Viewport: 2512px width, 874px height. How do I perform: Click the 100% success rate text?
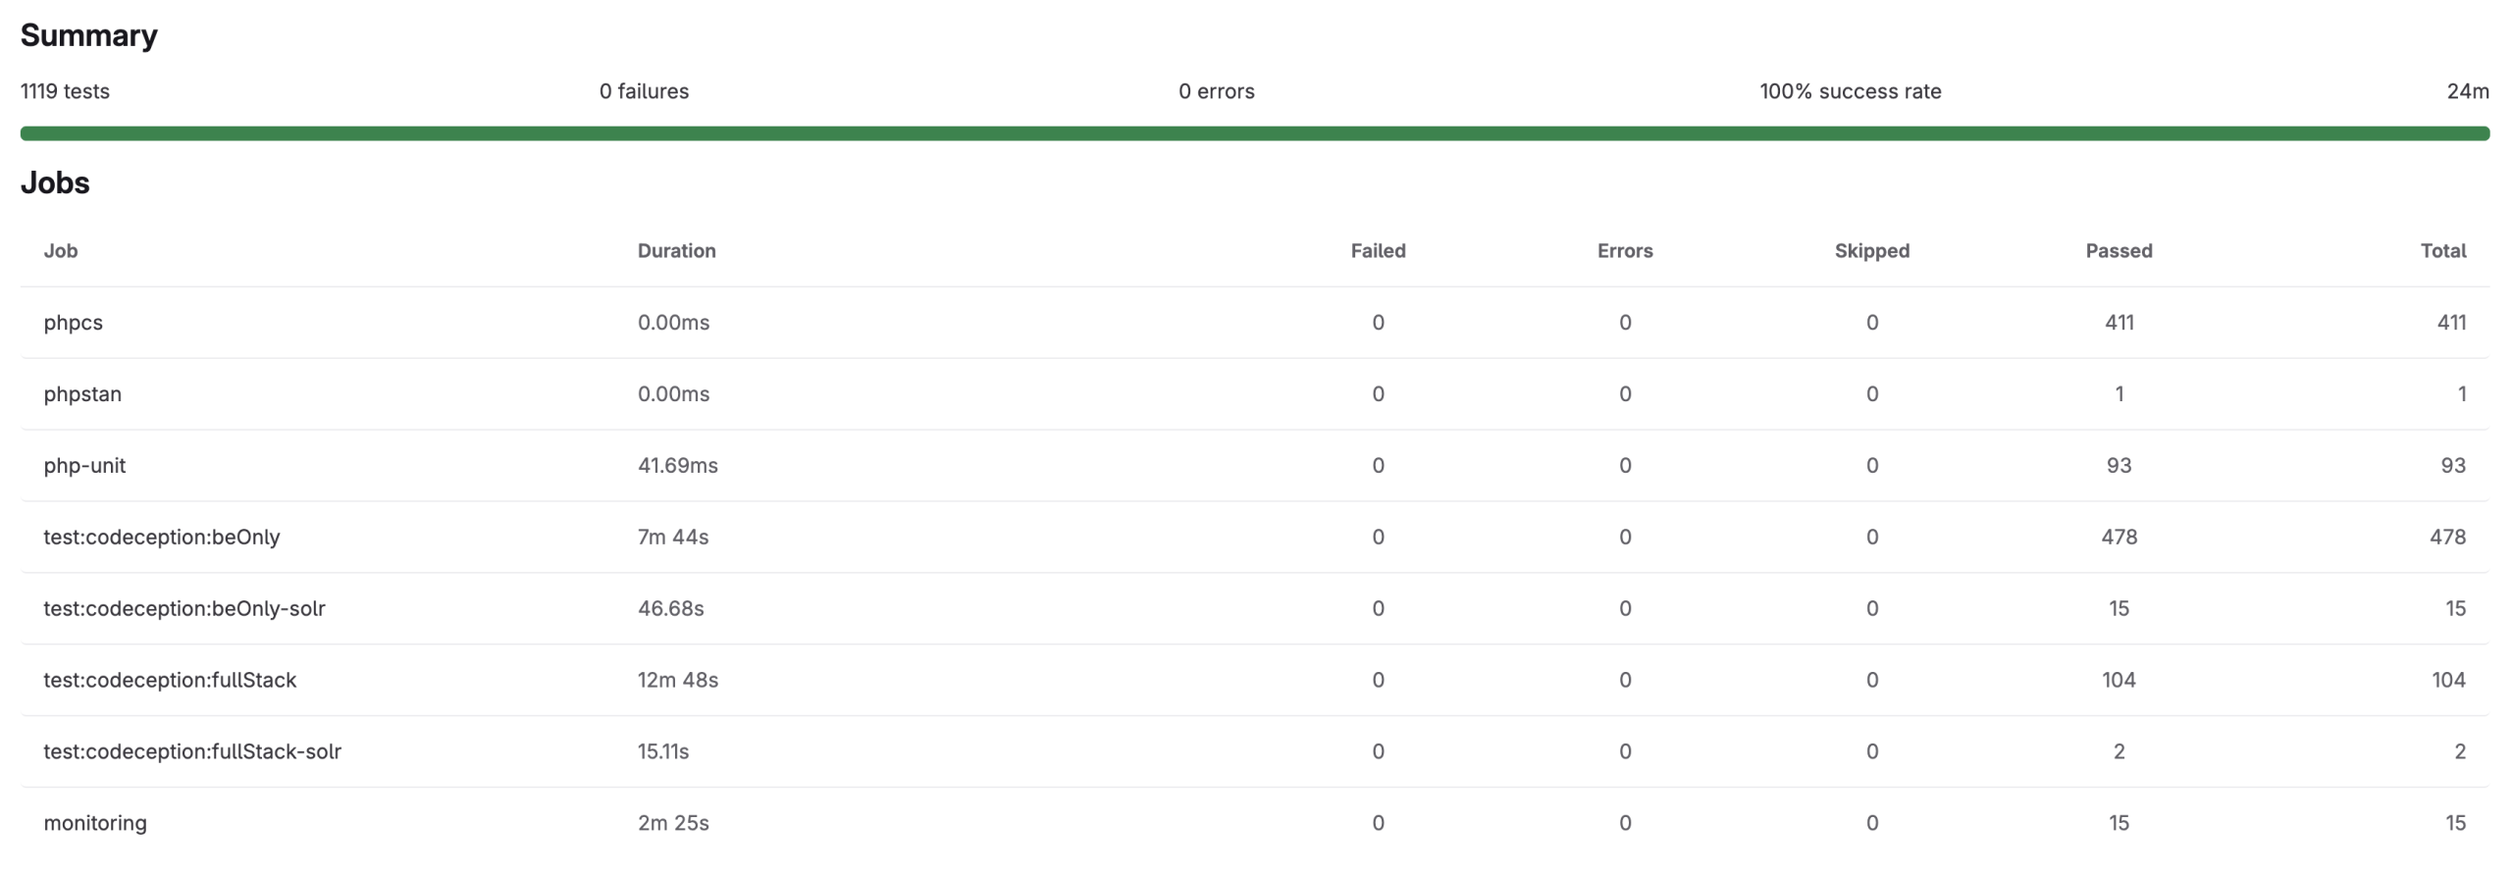coord(1850,91)
